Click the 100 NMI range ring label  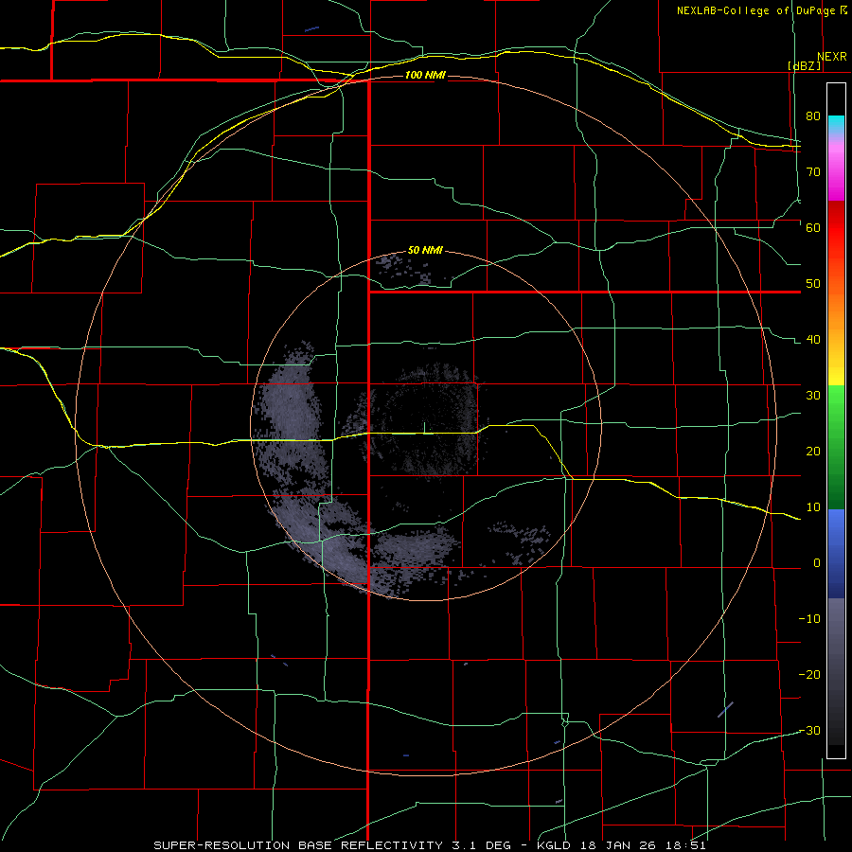coord(425,75)
